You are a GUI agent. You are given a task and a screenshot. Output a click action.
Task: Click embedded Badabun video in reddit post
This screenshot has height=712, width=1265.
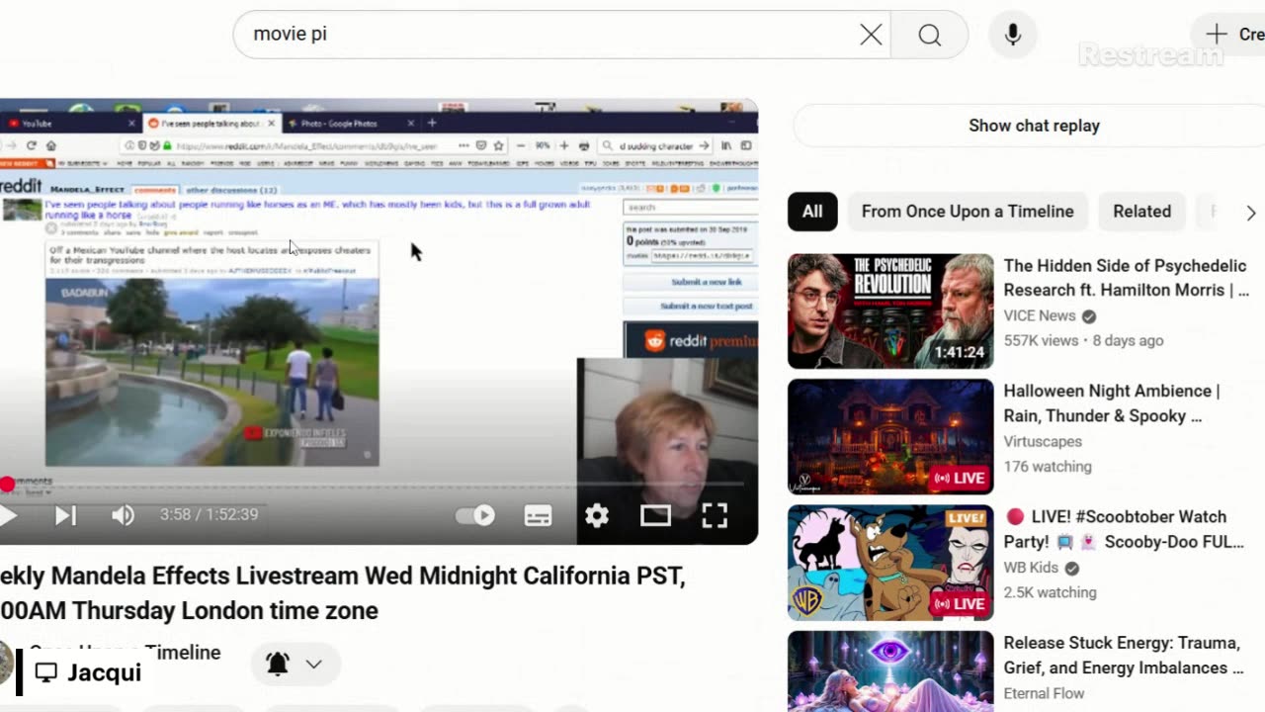pos(211,372)
